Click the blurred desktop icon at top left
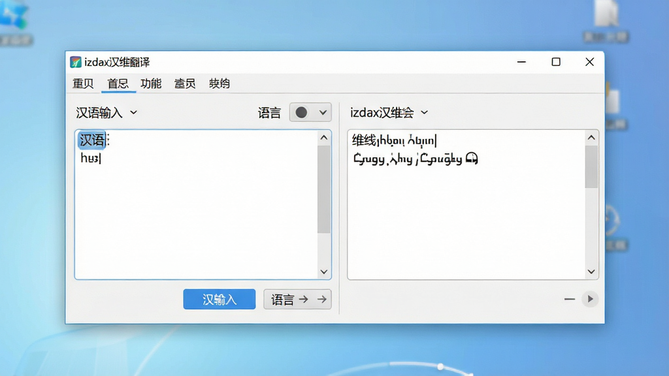The width and height of the screenshot is (669, 376). (x=16, y=22)
